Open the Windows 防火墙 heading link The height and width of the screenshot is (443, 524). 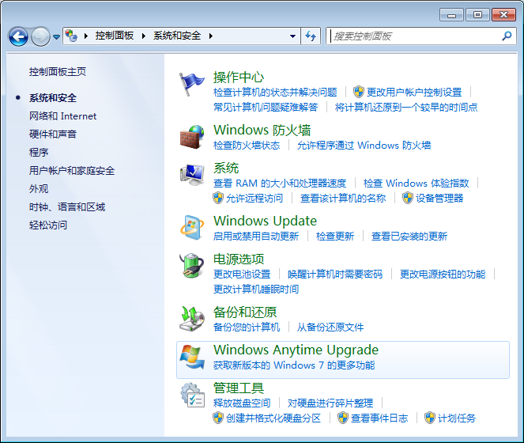click(x=262, y=130)
